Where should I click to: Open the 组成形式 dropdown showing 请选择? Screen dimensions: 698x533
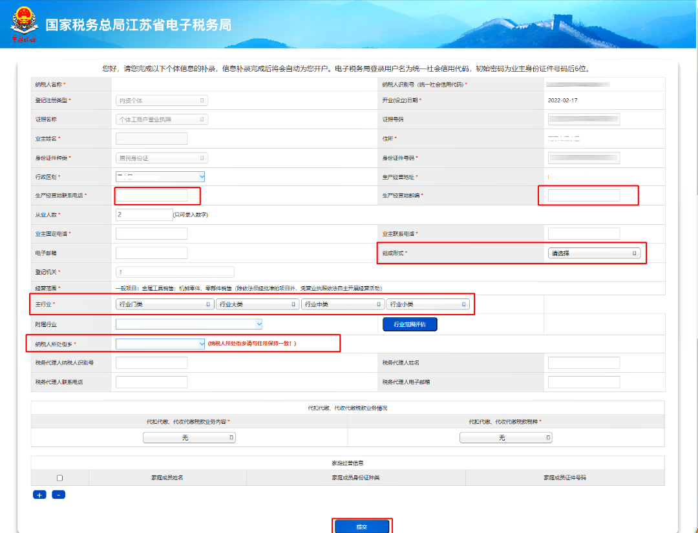[595, 253]
